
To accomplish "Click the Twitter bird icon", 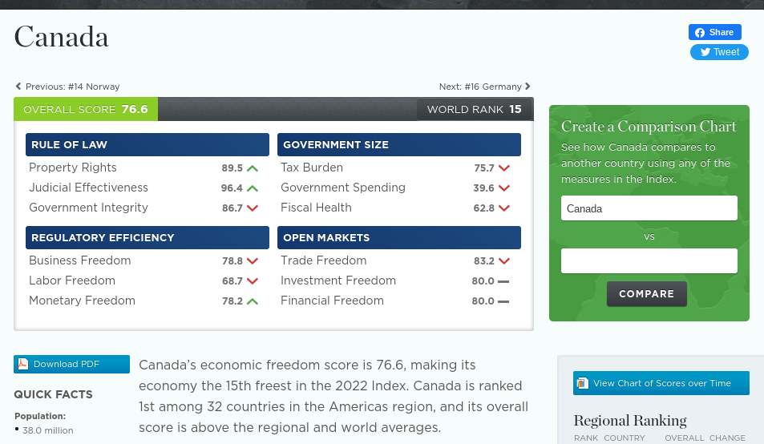I will pos(705,52).
